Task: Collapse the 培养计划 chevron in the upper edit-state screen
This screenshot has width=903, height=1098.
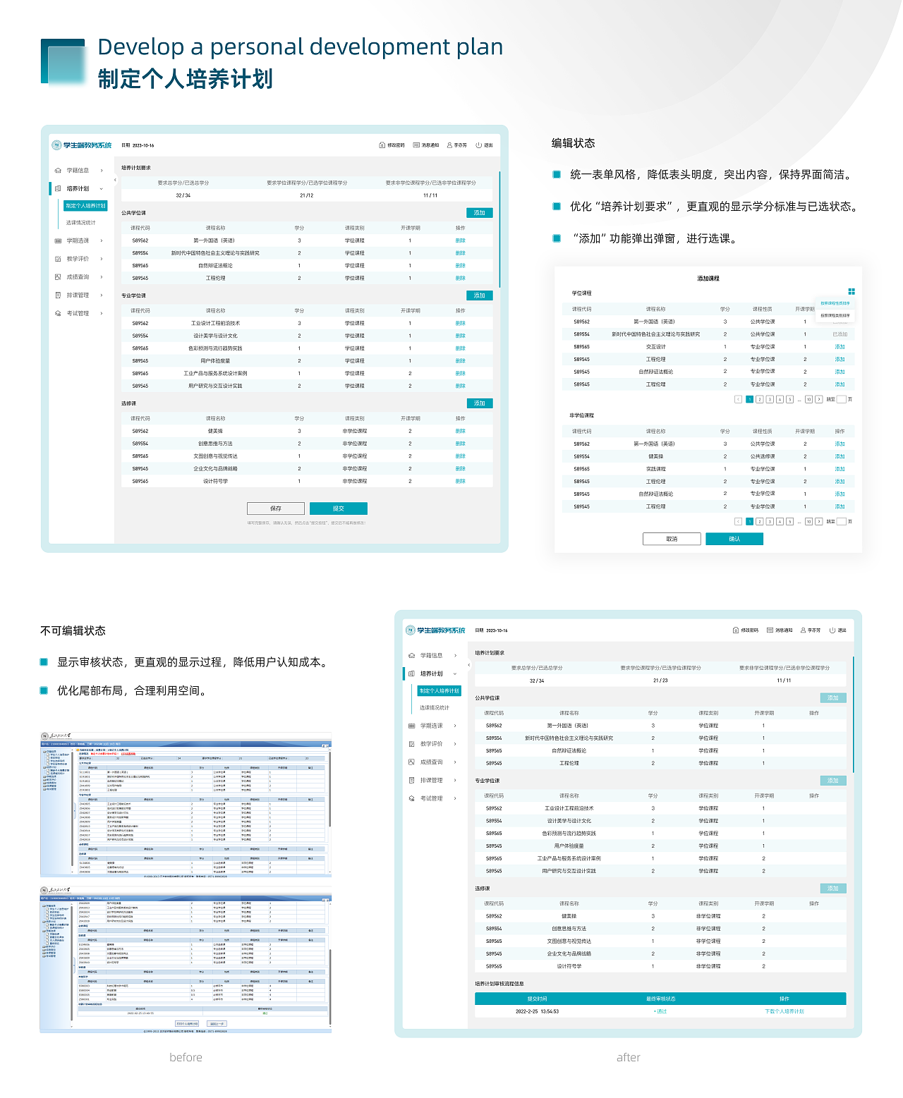Action: click(102, 189)
